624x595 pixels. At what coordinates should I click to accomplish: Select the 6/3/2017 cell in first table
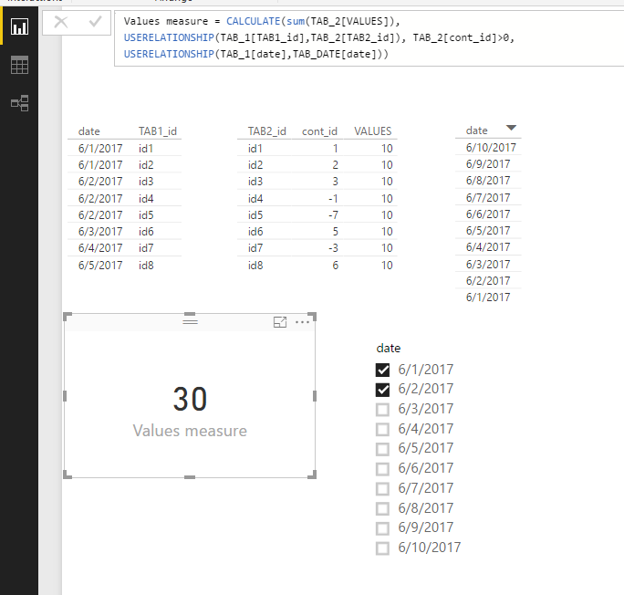(100, 231)
